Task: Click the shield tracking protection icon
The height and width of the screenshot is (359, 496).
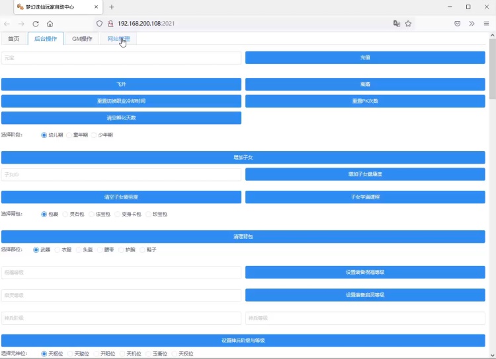Action: click(x=100, y=23)
